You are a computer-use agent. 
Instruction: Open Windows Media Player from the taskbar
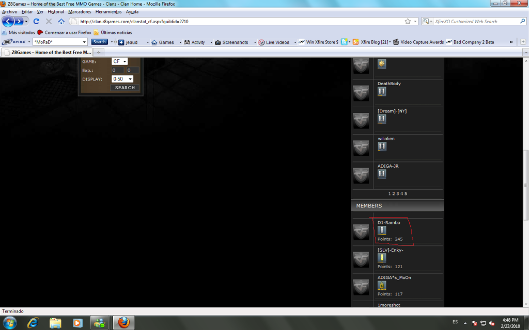coord(77,323)
